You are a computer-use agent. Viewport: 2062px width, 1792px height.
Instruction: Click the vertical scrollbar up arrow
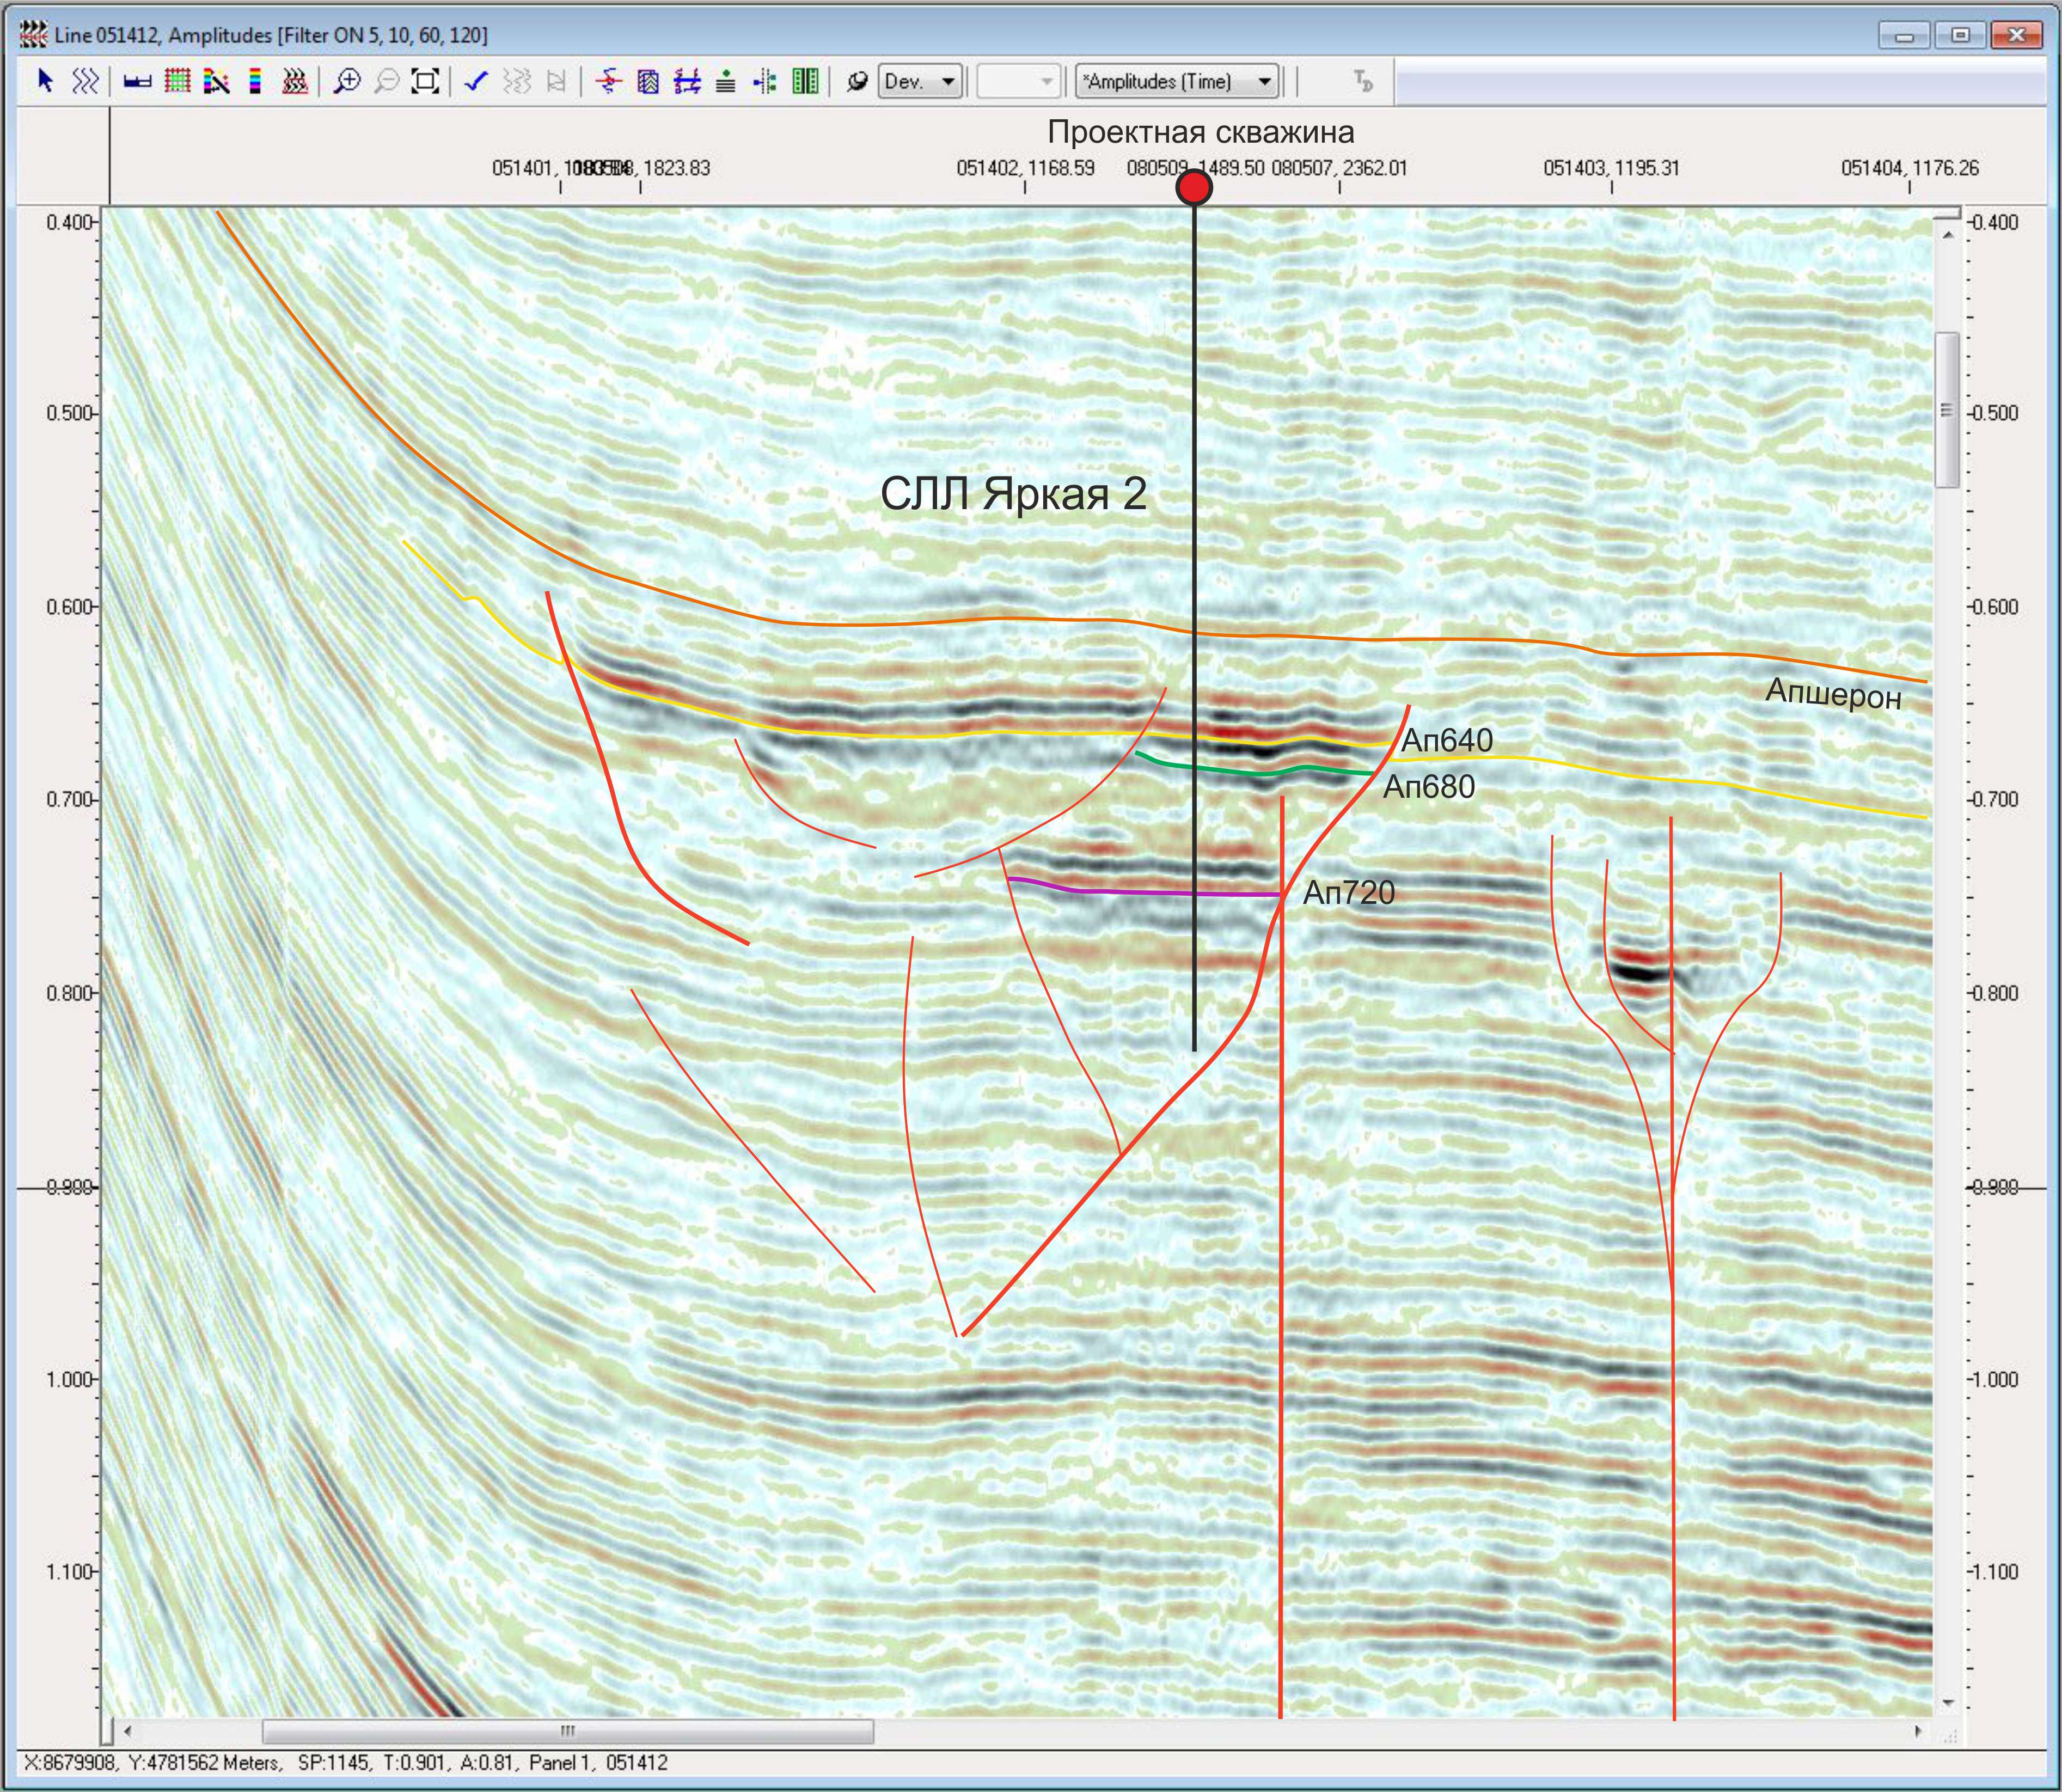click(x=1947, y=235)
